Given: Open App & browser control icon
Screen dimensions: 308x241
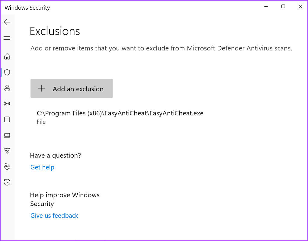Looking at the screenshot, I should pyautogui.click(x=7, y=120).
